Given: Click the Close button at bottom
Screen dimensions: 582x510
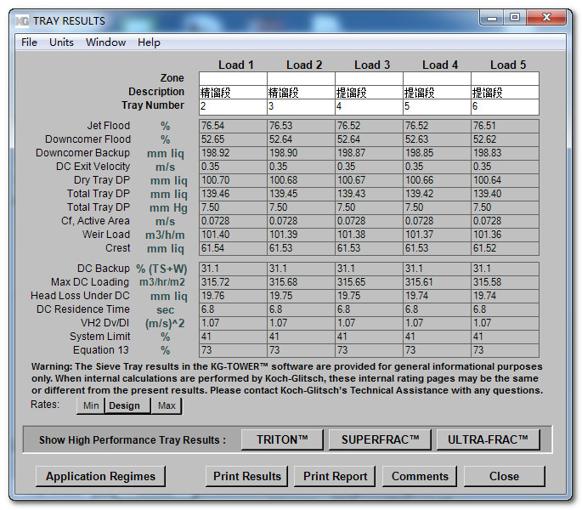Looking at the screenshot, I should tap(505, 476).
